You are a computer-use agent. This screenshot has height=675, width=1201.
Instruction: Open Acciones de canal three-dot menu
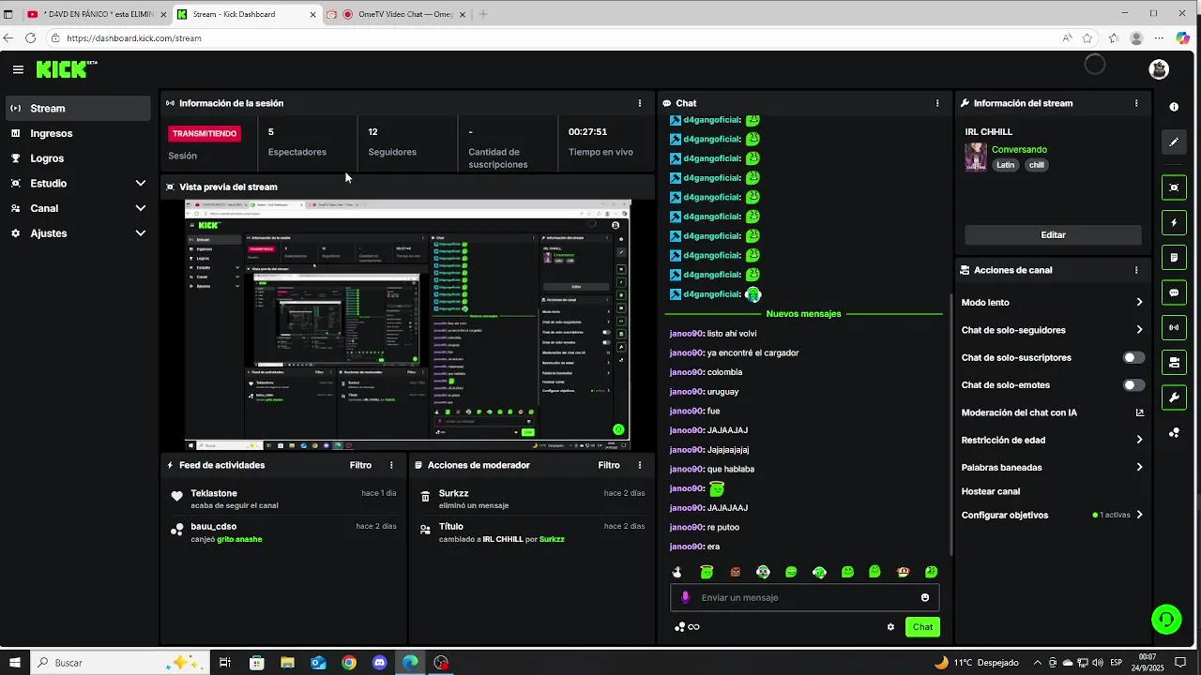click(x=1136, y=270)
